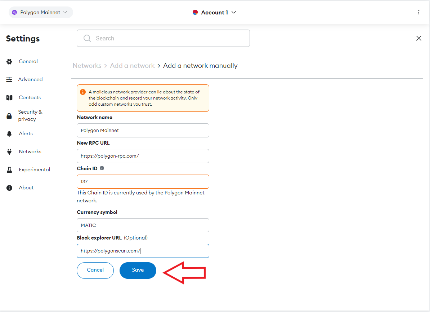Click the magnifier icon in search box
Screen dimensions: 430x312
pos(87,38)
